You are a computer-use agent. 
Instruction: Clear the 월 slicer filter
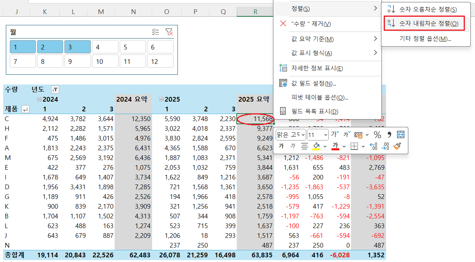point(169,32)
